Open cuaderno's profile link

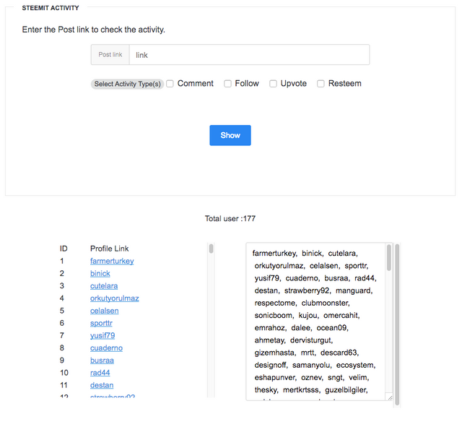106,348
